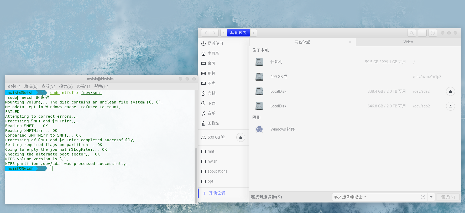Open 主目录 home folder in sidebar

point(213,53)
